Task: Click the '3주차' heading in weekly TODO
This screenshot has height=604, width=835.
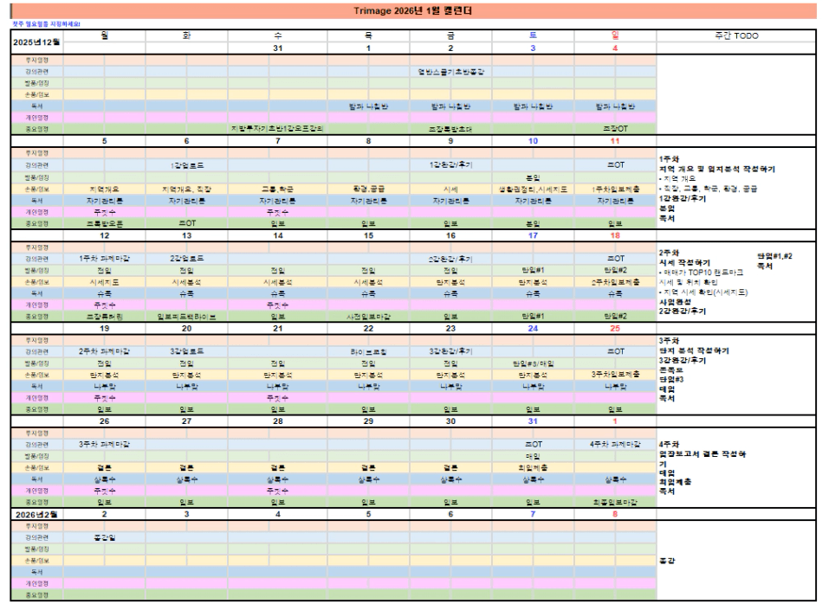Action: click(669, 341)
